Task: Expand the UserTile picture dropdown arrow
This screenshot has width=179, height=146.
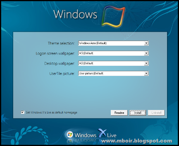Action: coord(146,73)
